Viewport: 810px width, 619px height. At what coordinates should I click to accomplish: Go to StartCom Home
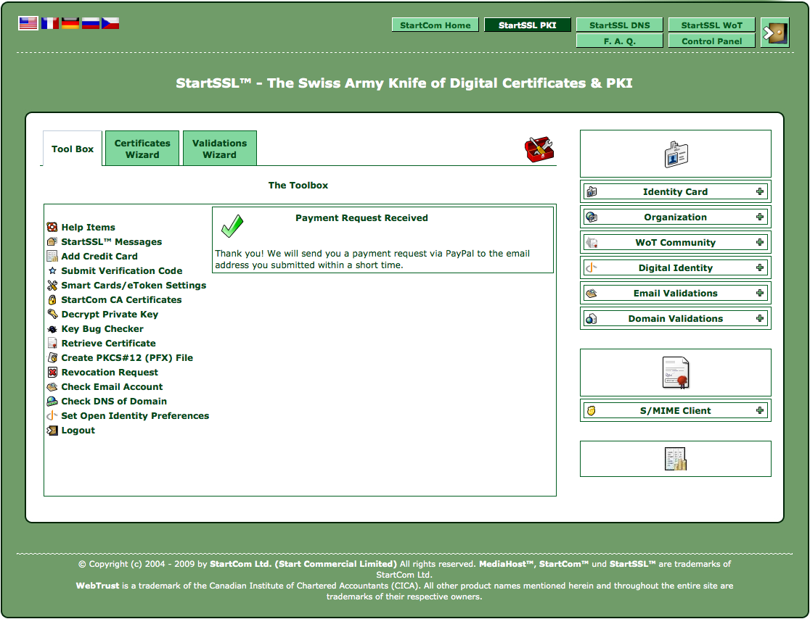click(435, 25)
